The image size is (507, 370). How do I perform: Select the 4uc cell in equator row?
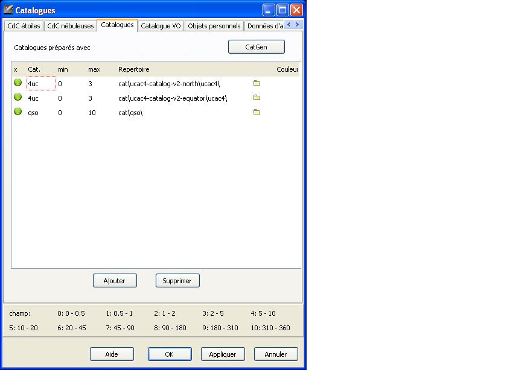click(41, 98)
